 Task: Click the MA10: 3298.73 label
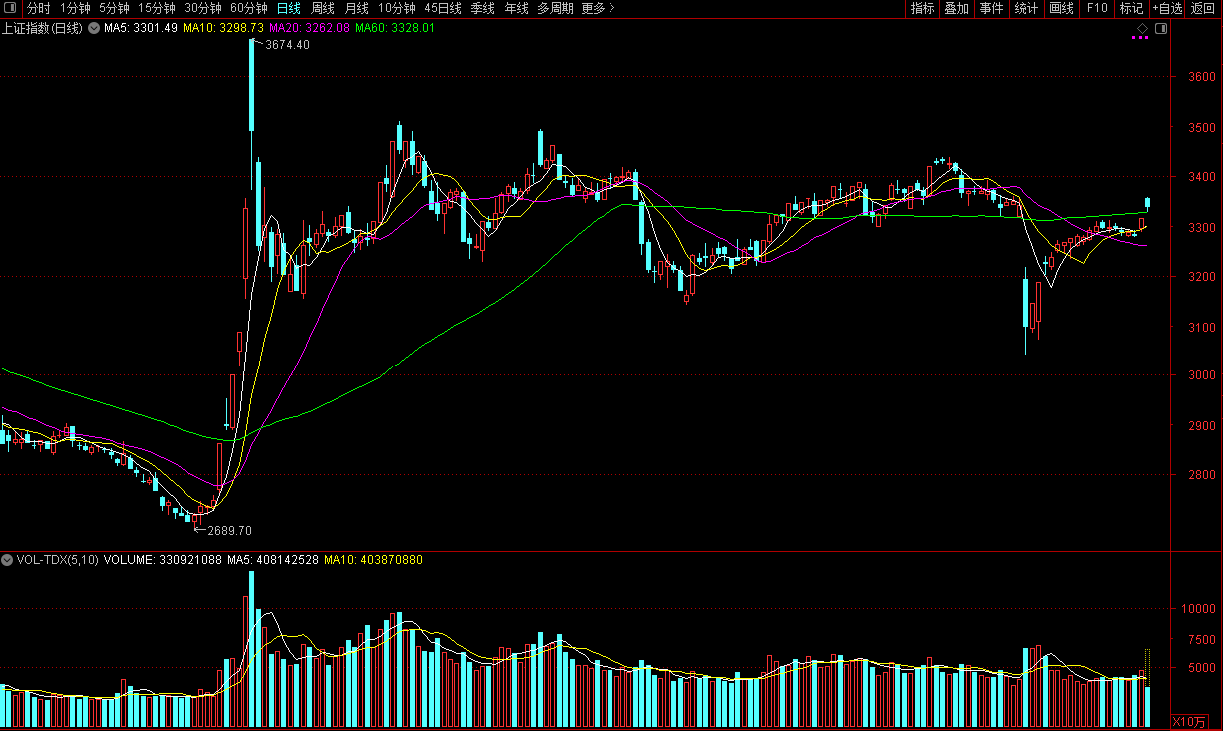point(224,28)
